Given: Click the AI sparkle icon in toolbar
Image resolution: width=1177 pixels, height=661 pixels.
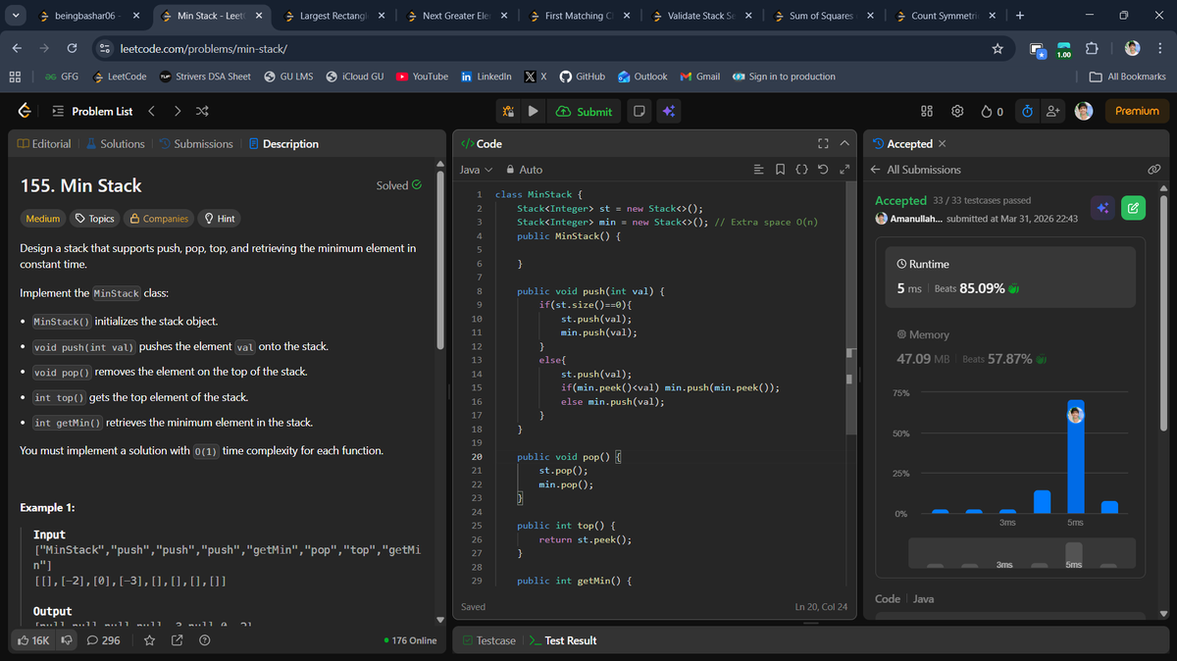Looking at the screenshot, I should 668,111.
